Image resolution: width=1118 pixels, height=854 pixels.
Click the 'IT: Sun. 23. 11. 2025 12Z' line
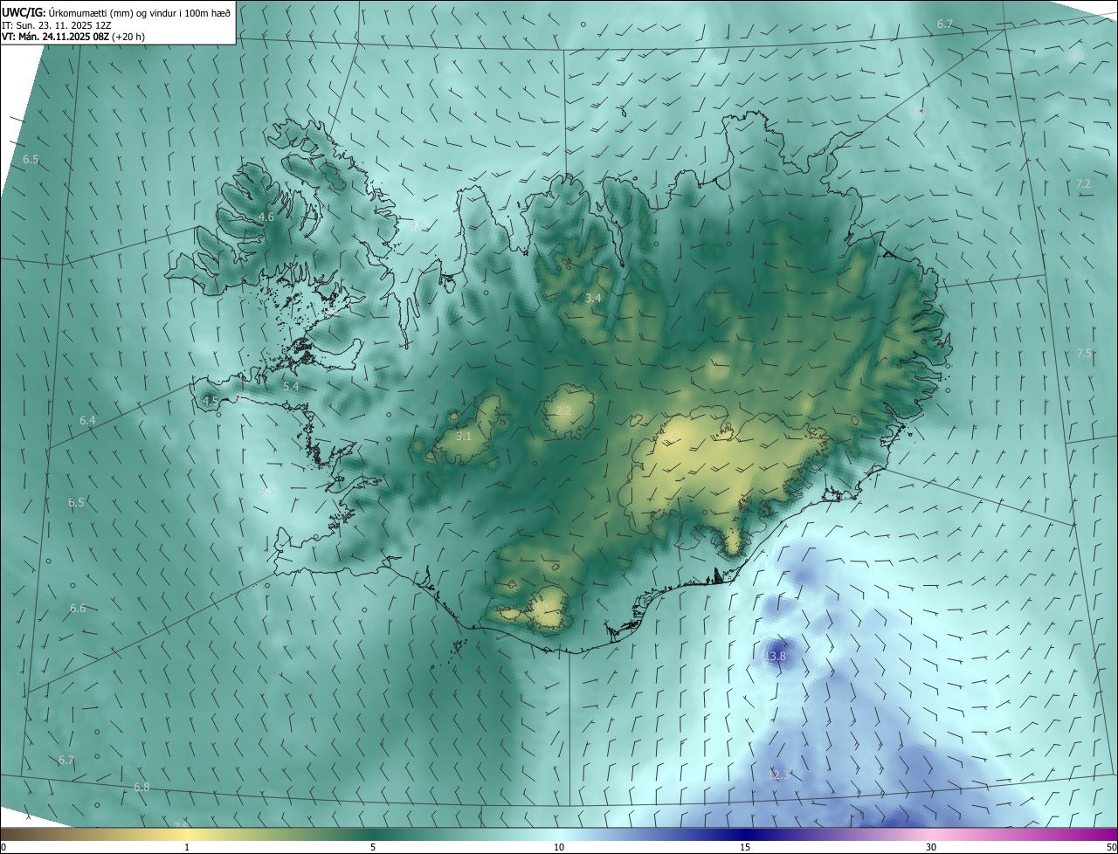point(57,25)
